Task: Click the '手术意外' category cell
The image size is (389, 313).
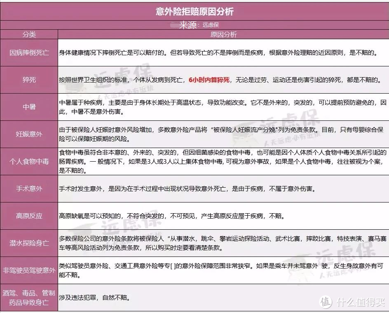Action: point(29,188)
